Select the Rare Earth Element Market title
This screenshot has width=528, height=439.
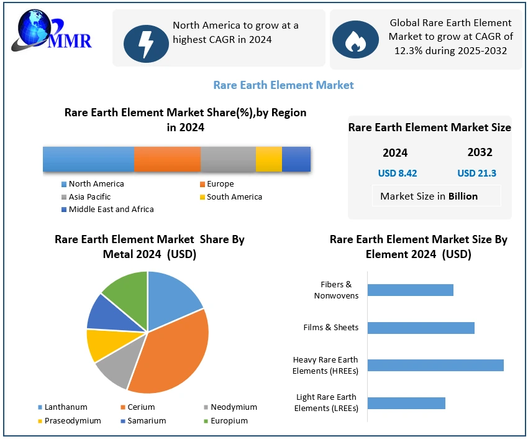(x=283, y=85)
